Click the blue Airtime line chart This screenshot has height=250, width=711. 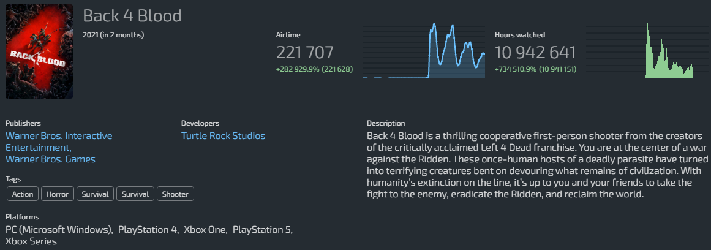pyautogui.click(x=424, y=51)
